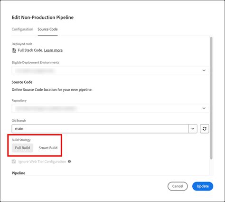Screen dimensions: 225x202
Task: Select the Source Code tab
Action: [x=47, y=29]
